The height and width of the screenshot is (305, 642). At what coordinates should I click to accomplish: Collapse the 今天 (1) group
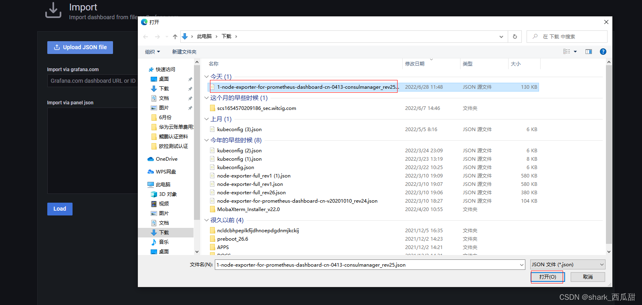pos(206,76)
